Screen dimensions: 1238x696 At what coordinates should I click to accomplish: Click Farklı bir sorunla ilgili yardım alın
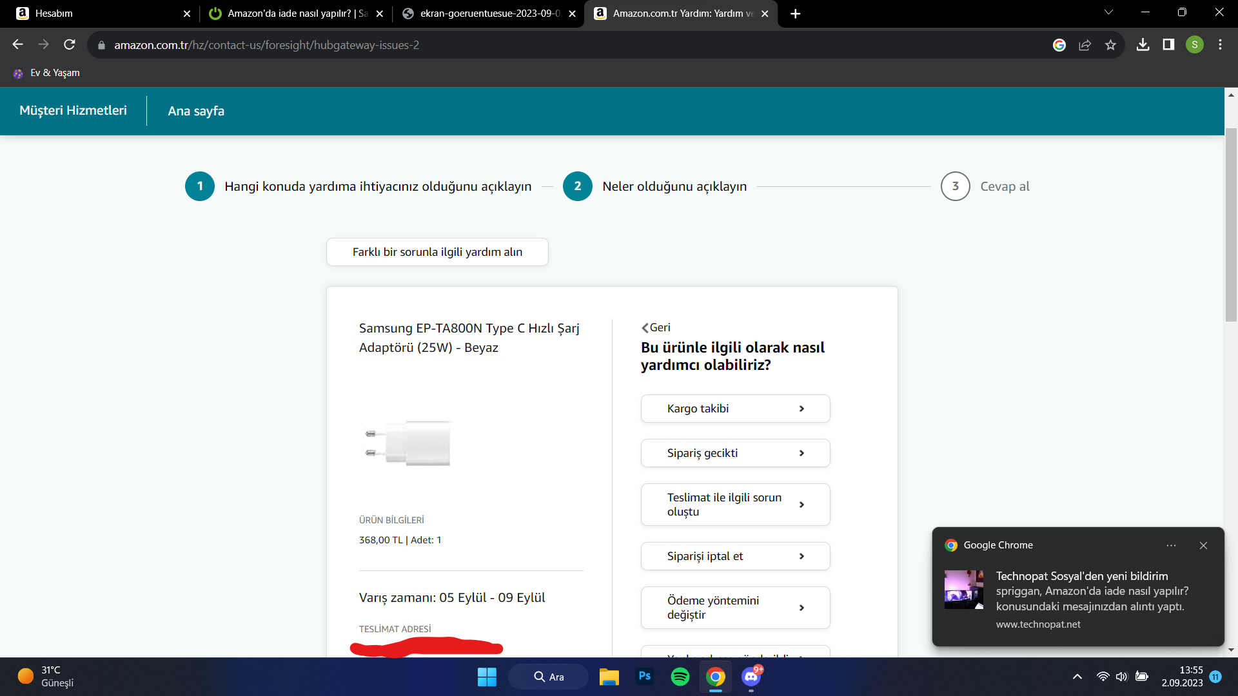click(437, 252)
